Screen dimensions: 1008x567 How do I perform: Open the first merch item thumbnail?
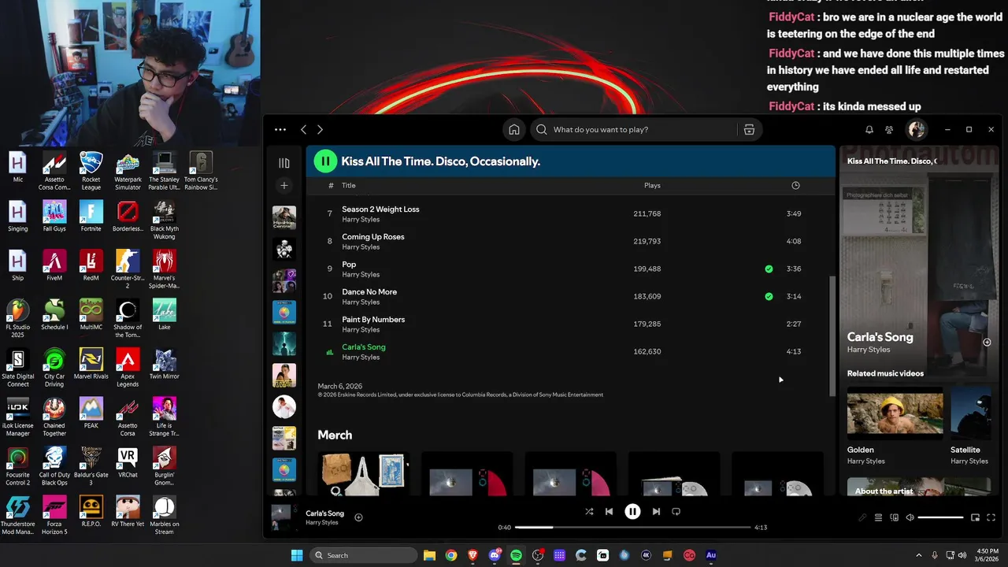tap(364, 473)
